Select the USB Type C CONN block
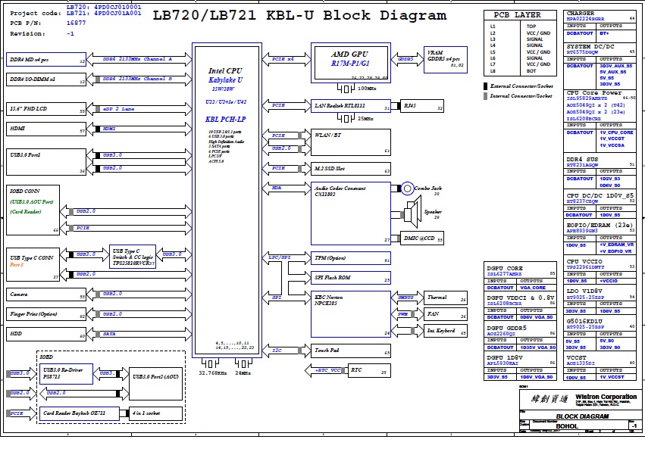645x455 pixels. (33, 264)
